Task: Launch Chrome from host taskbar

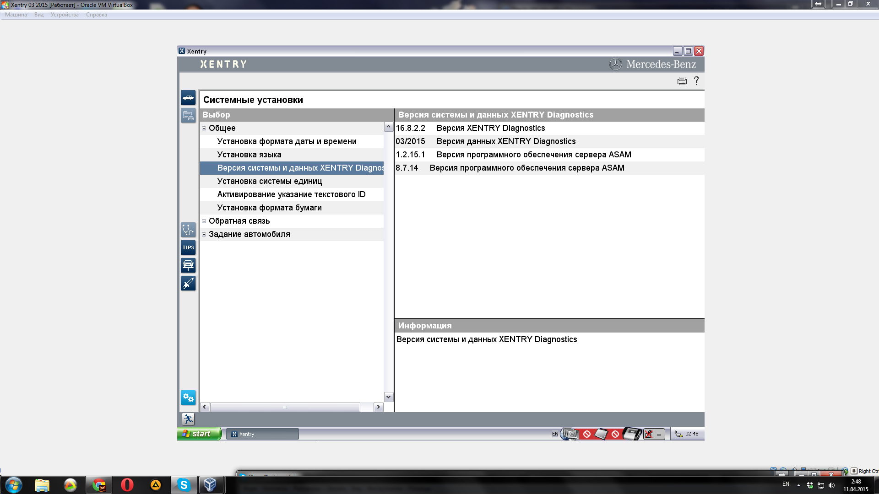Action: click(x=99, y=485)
